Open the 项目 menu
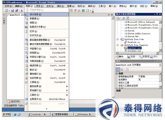Viewport: 165px width, 120px height. pos(40,6)
